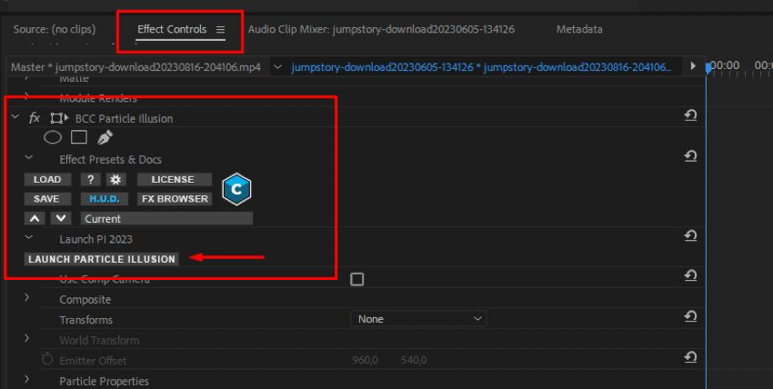
Task: Reset the Emitter Offset parameter
Action: click(x=690, y=357)
